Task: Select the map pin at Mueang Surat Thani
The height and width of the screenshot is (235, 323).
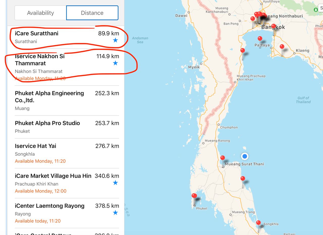Action: click(223, 158)
